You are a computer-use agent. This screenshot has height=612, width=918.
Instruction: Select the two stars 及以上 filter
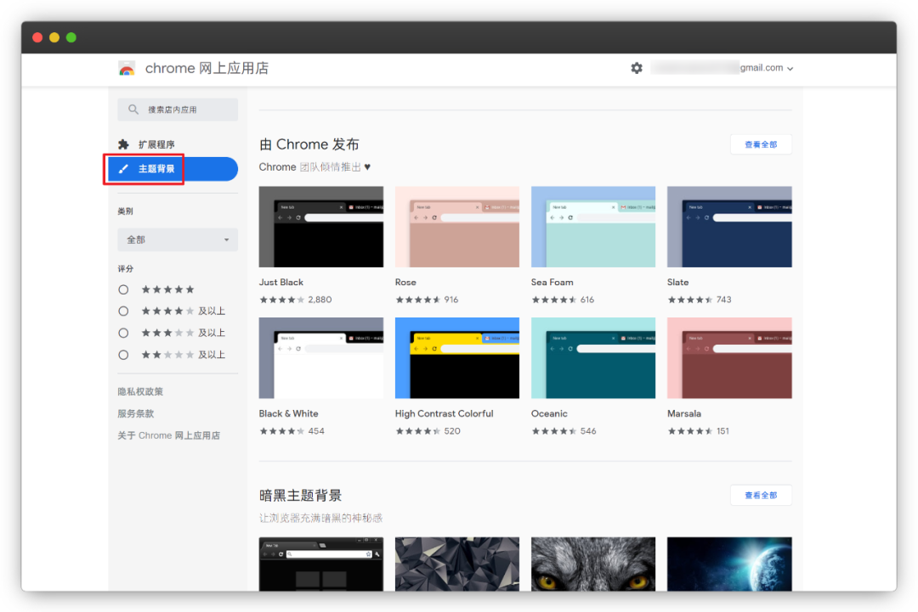[x=123, y=355]
